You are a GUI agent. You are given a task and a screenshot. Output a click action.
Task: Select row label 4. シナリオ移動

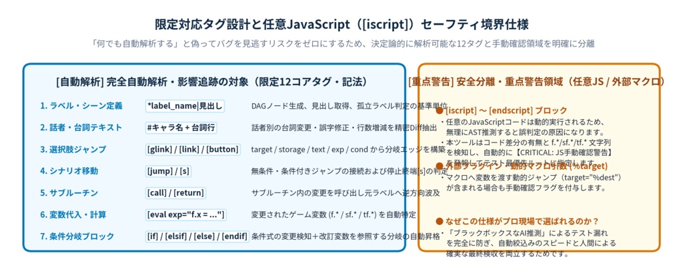click(69, 171)
